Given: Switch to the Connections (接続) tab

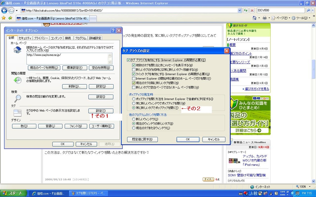Looking at the screenshot, I should click(x=68, y=38).
